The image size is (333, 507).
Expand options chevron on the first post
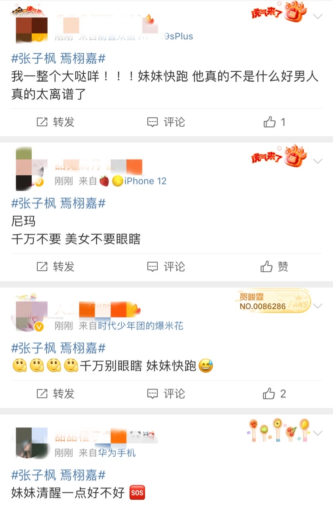coord(318,17)
